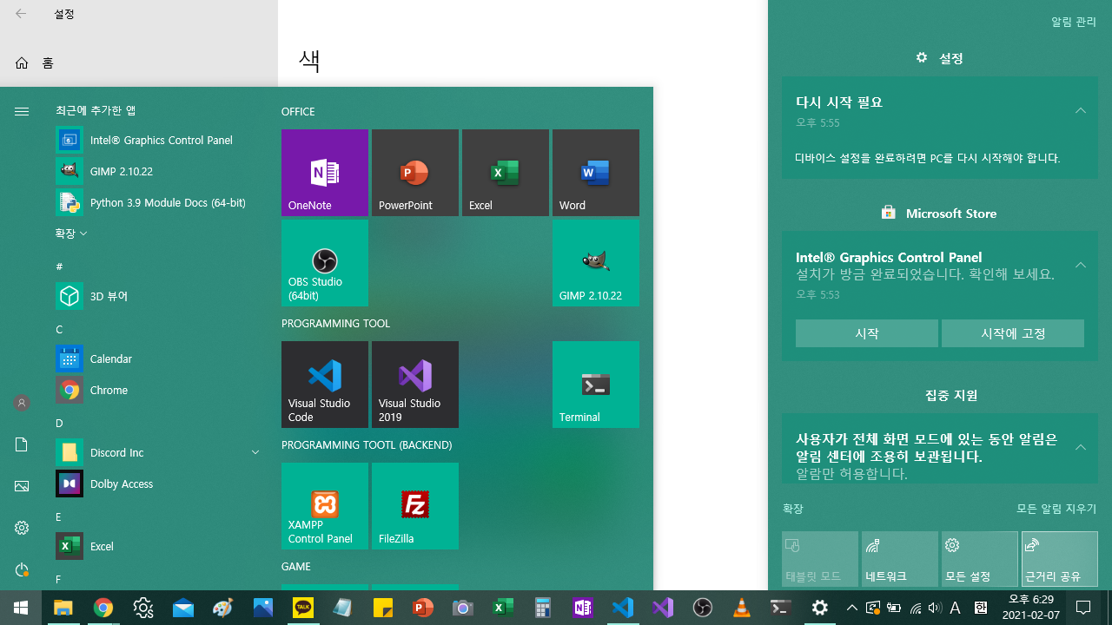Expand the Start navigation hamburger menu
The height and width of the screenshot is (625, 1112).
[x=22, y=111]
